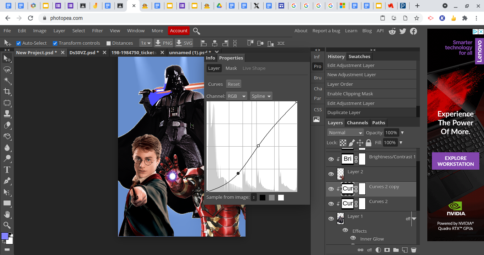Screen dimensions: 484x255
Task: Open Photopea Reddit page icon
Action: click(392, 31)
